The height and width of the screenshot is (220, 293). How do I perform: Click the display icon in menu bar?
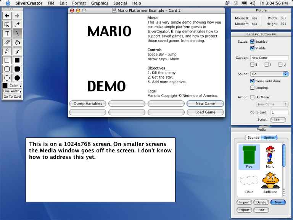(x=245, y=3)
